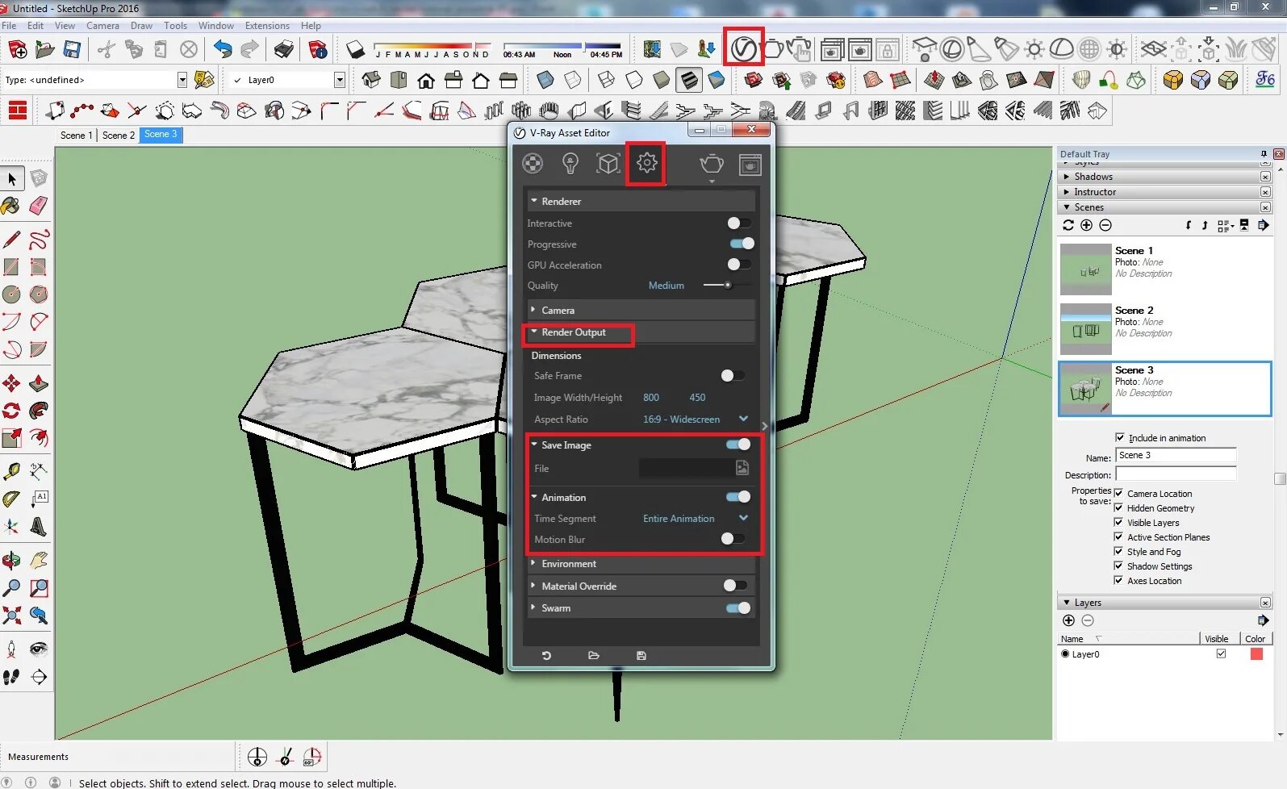1287x789 pixels.
Task: Browse for save image file path
Action: [x=742, y=468]
